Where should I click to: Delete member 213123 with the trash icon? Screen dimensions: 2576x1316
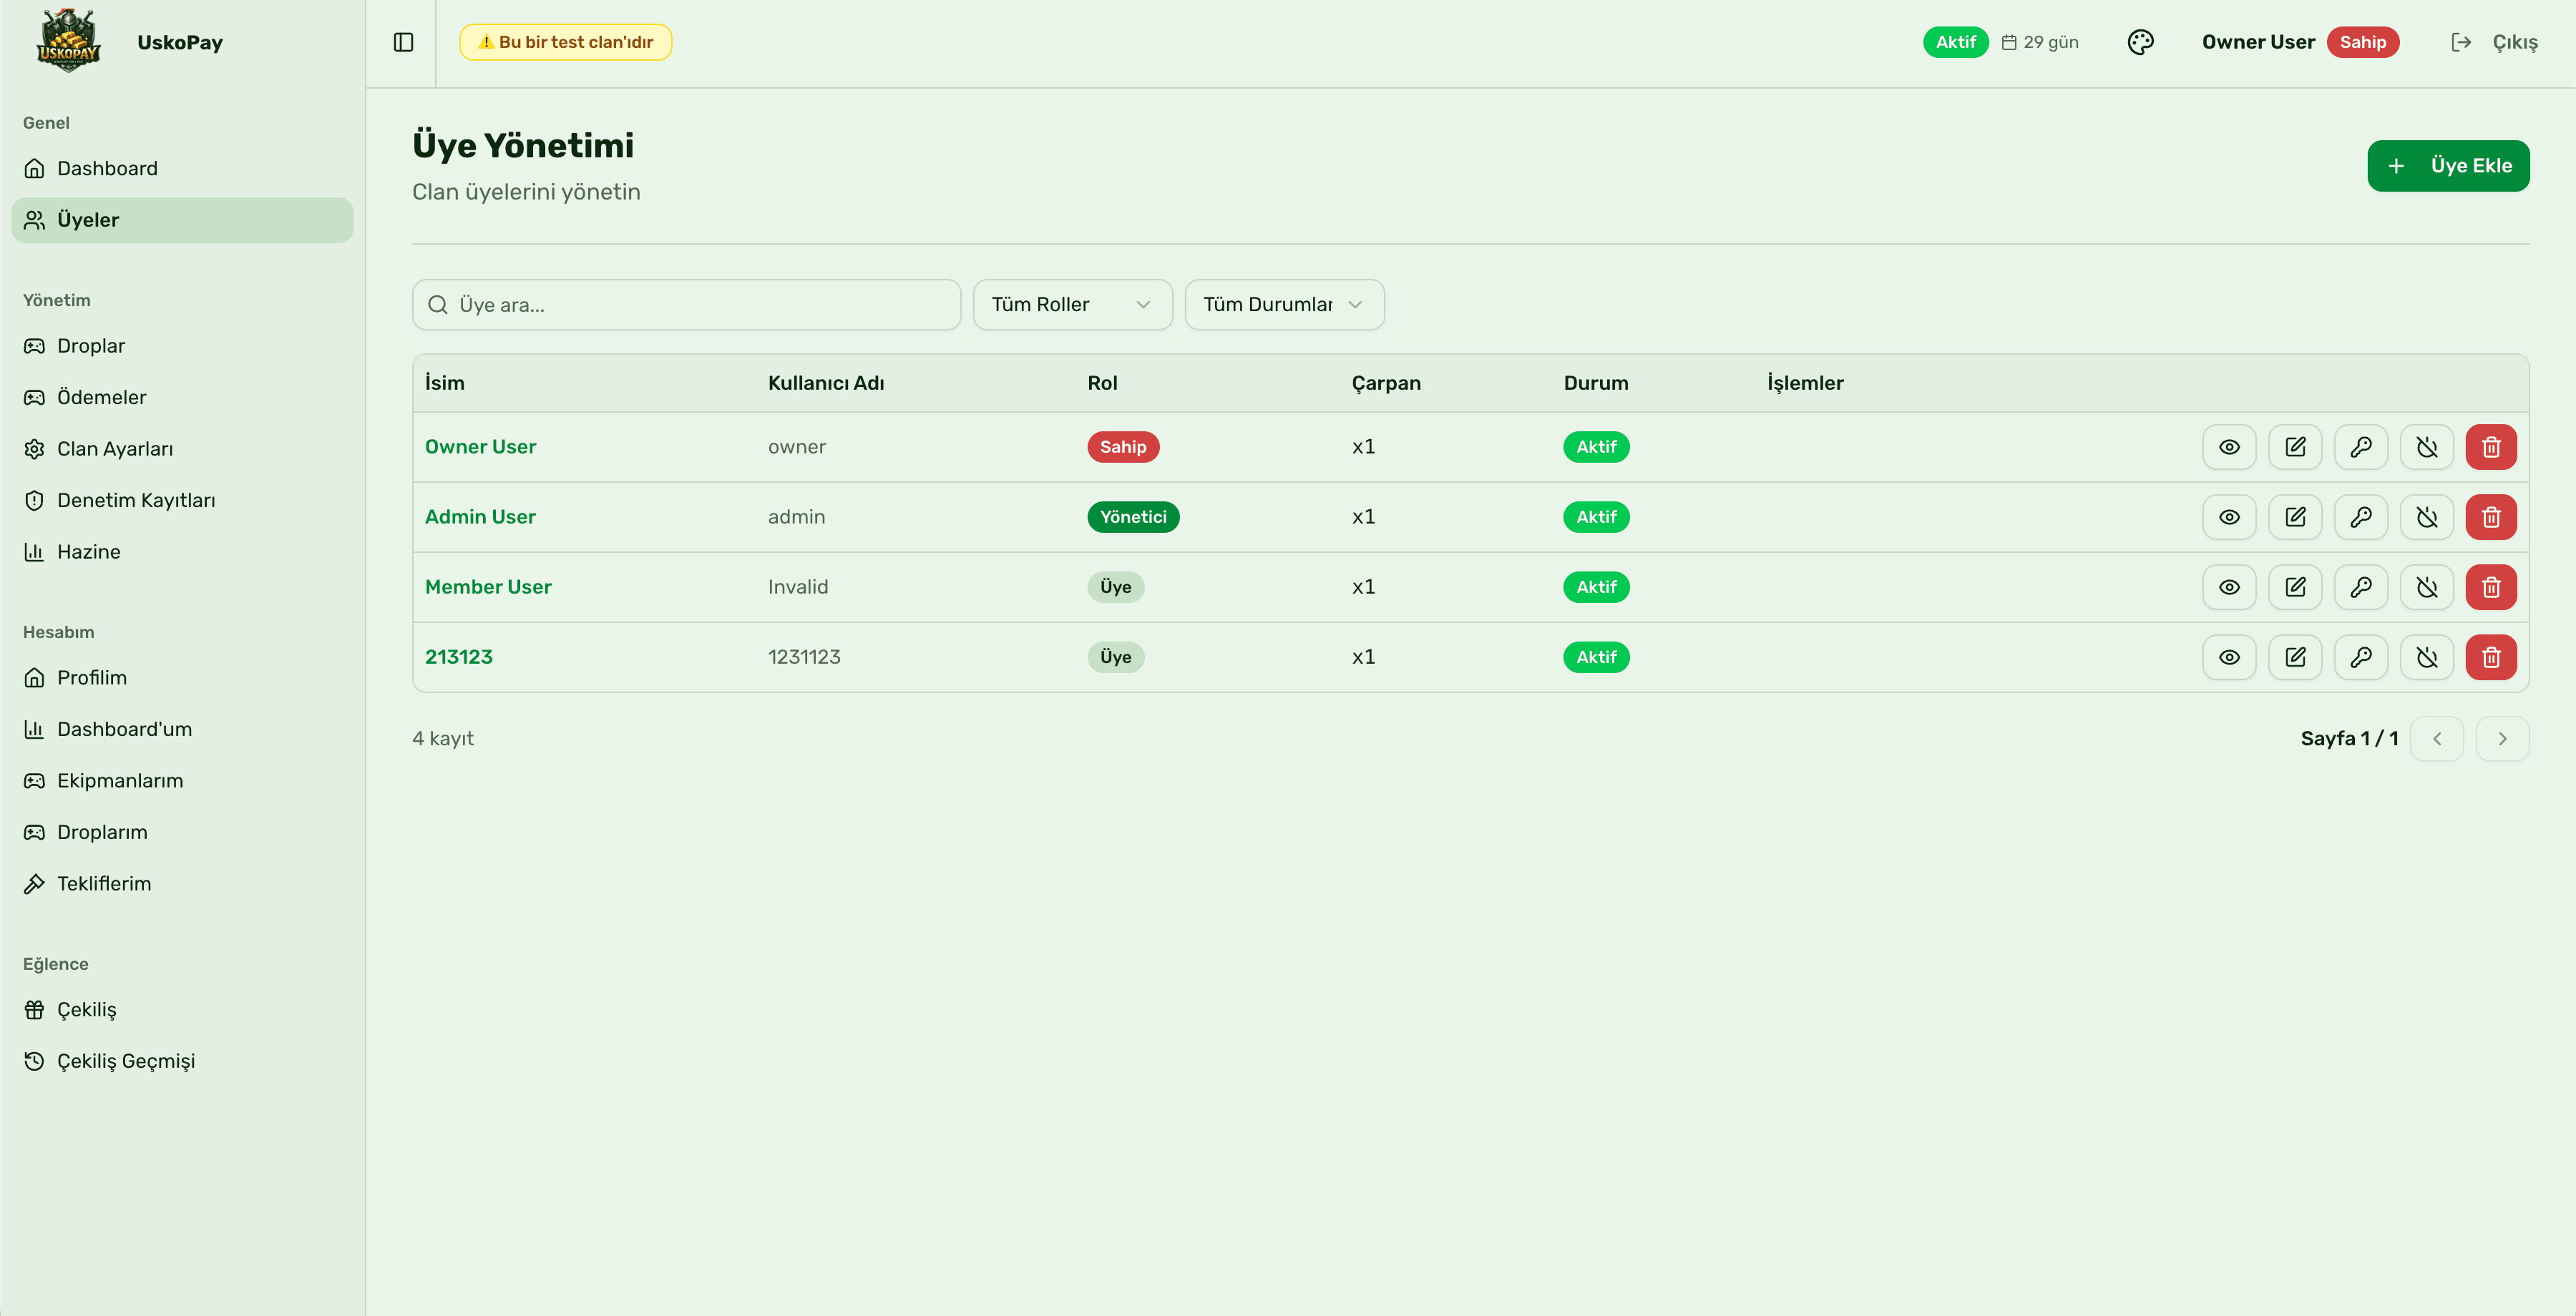[x=2491, y=657]
